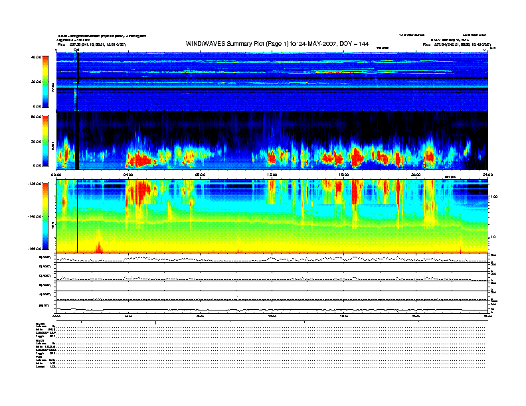Screen dimensions: 526x406
Task: Select the 40.00 label on RAD2 scale
Action: (36, 57)
